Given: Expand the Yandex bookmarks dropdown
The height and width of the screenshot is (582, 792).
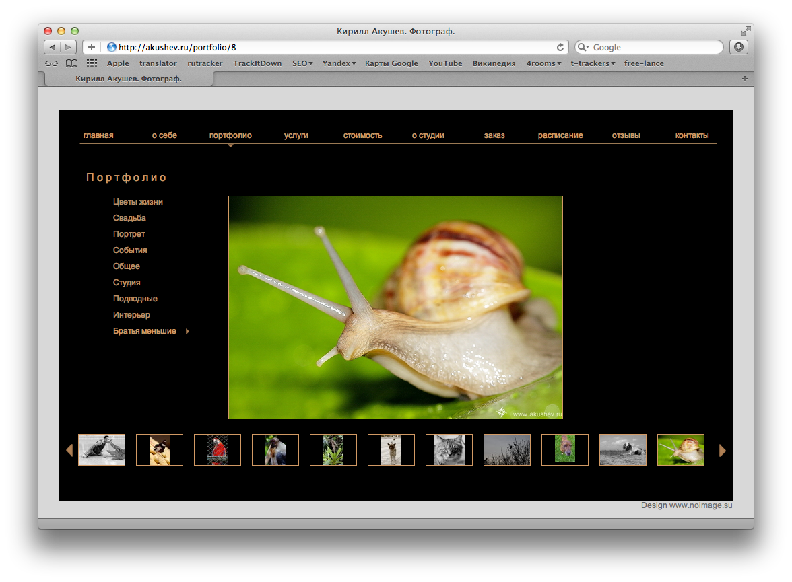Looking at the screenshot, I should tap(339, 63).
